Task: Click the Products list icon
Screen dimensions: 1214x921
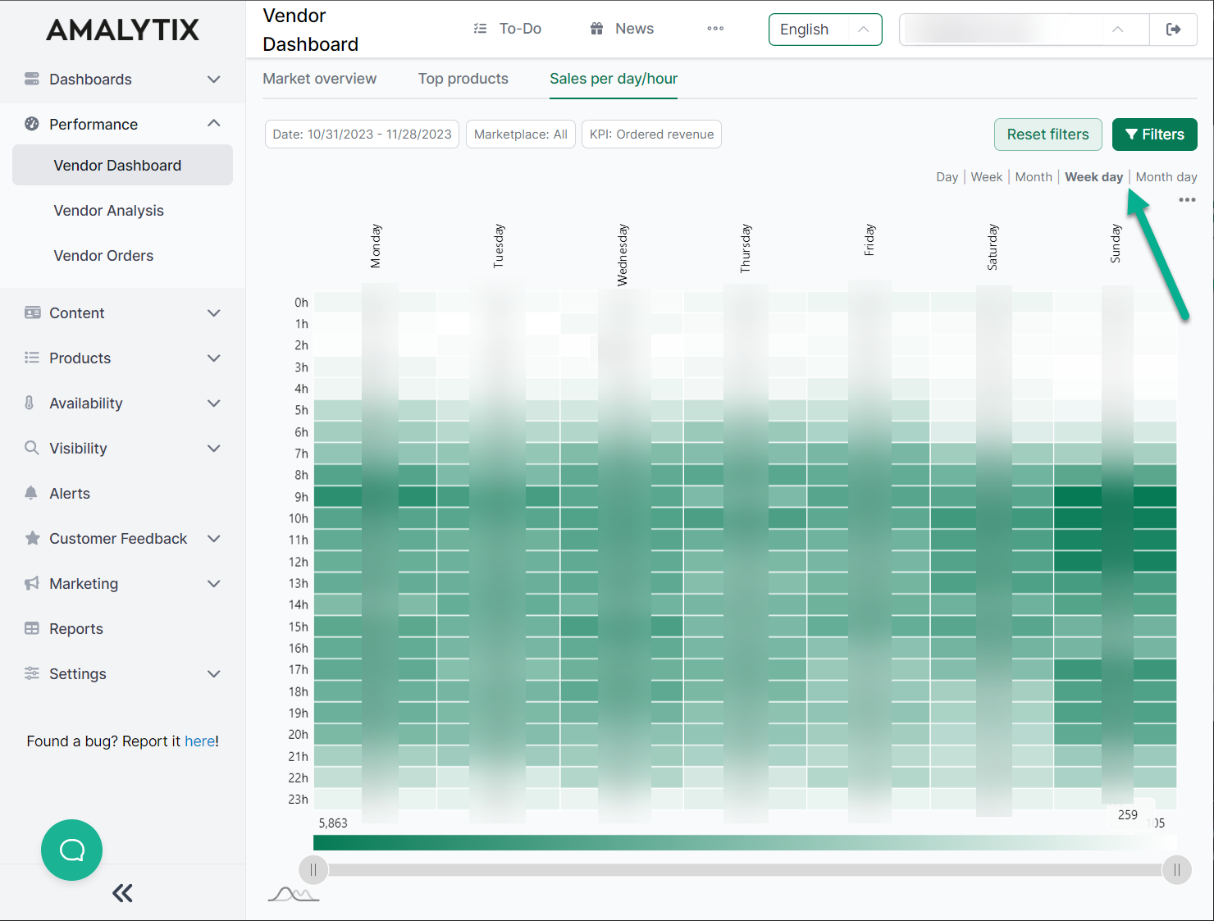Action: tap(32, 358)
